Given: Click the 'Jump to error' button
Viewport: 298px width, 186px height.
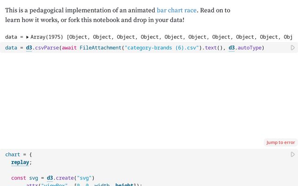Looking at the screenshot, I should pyautogui.click(x=280, y=142).
